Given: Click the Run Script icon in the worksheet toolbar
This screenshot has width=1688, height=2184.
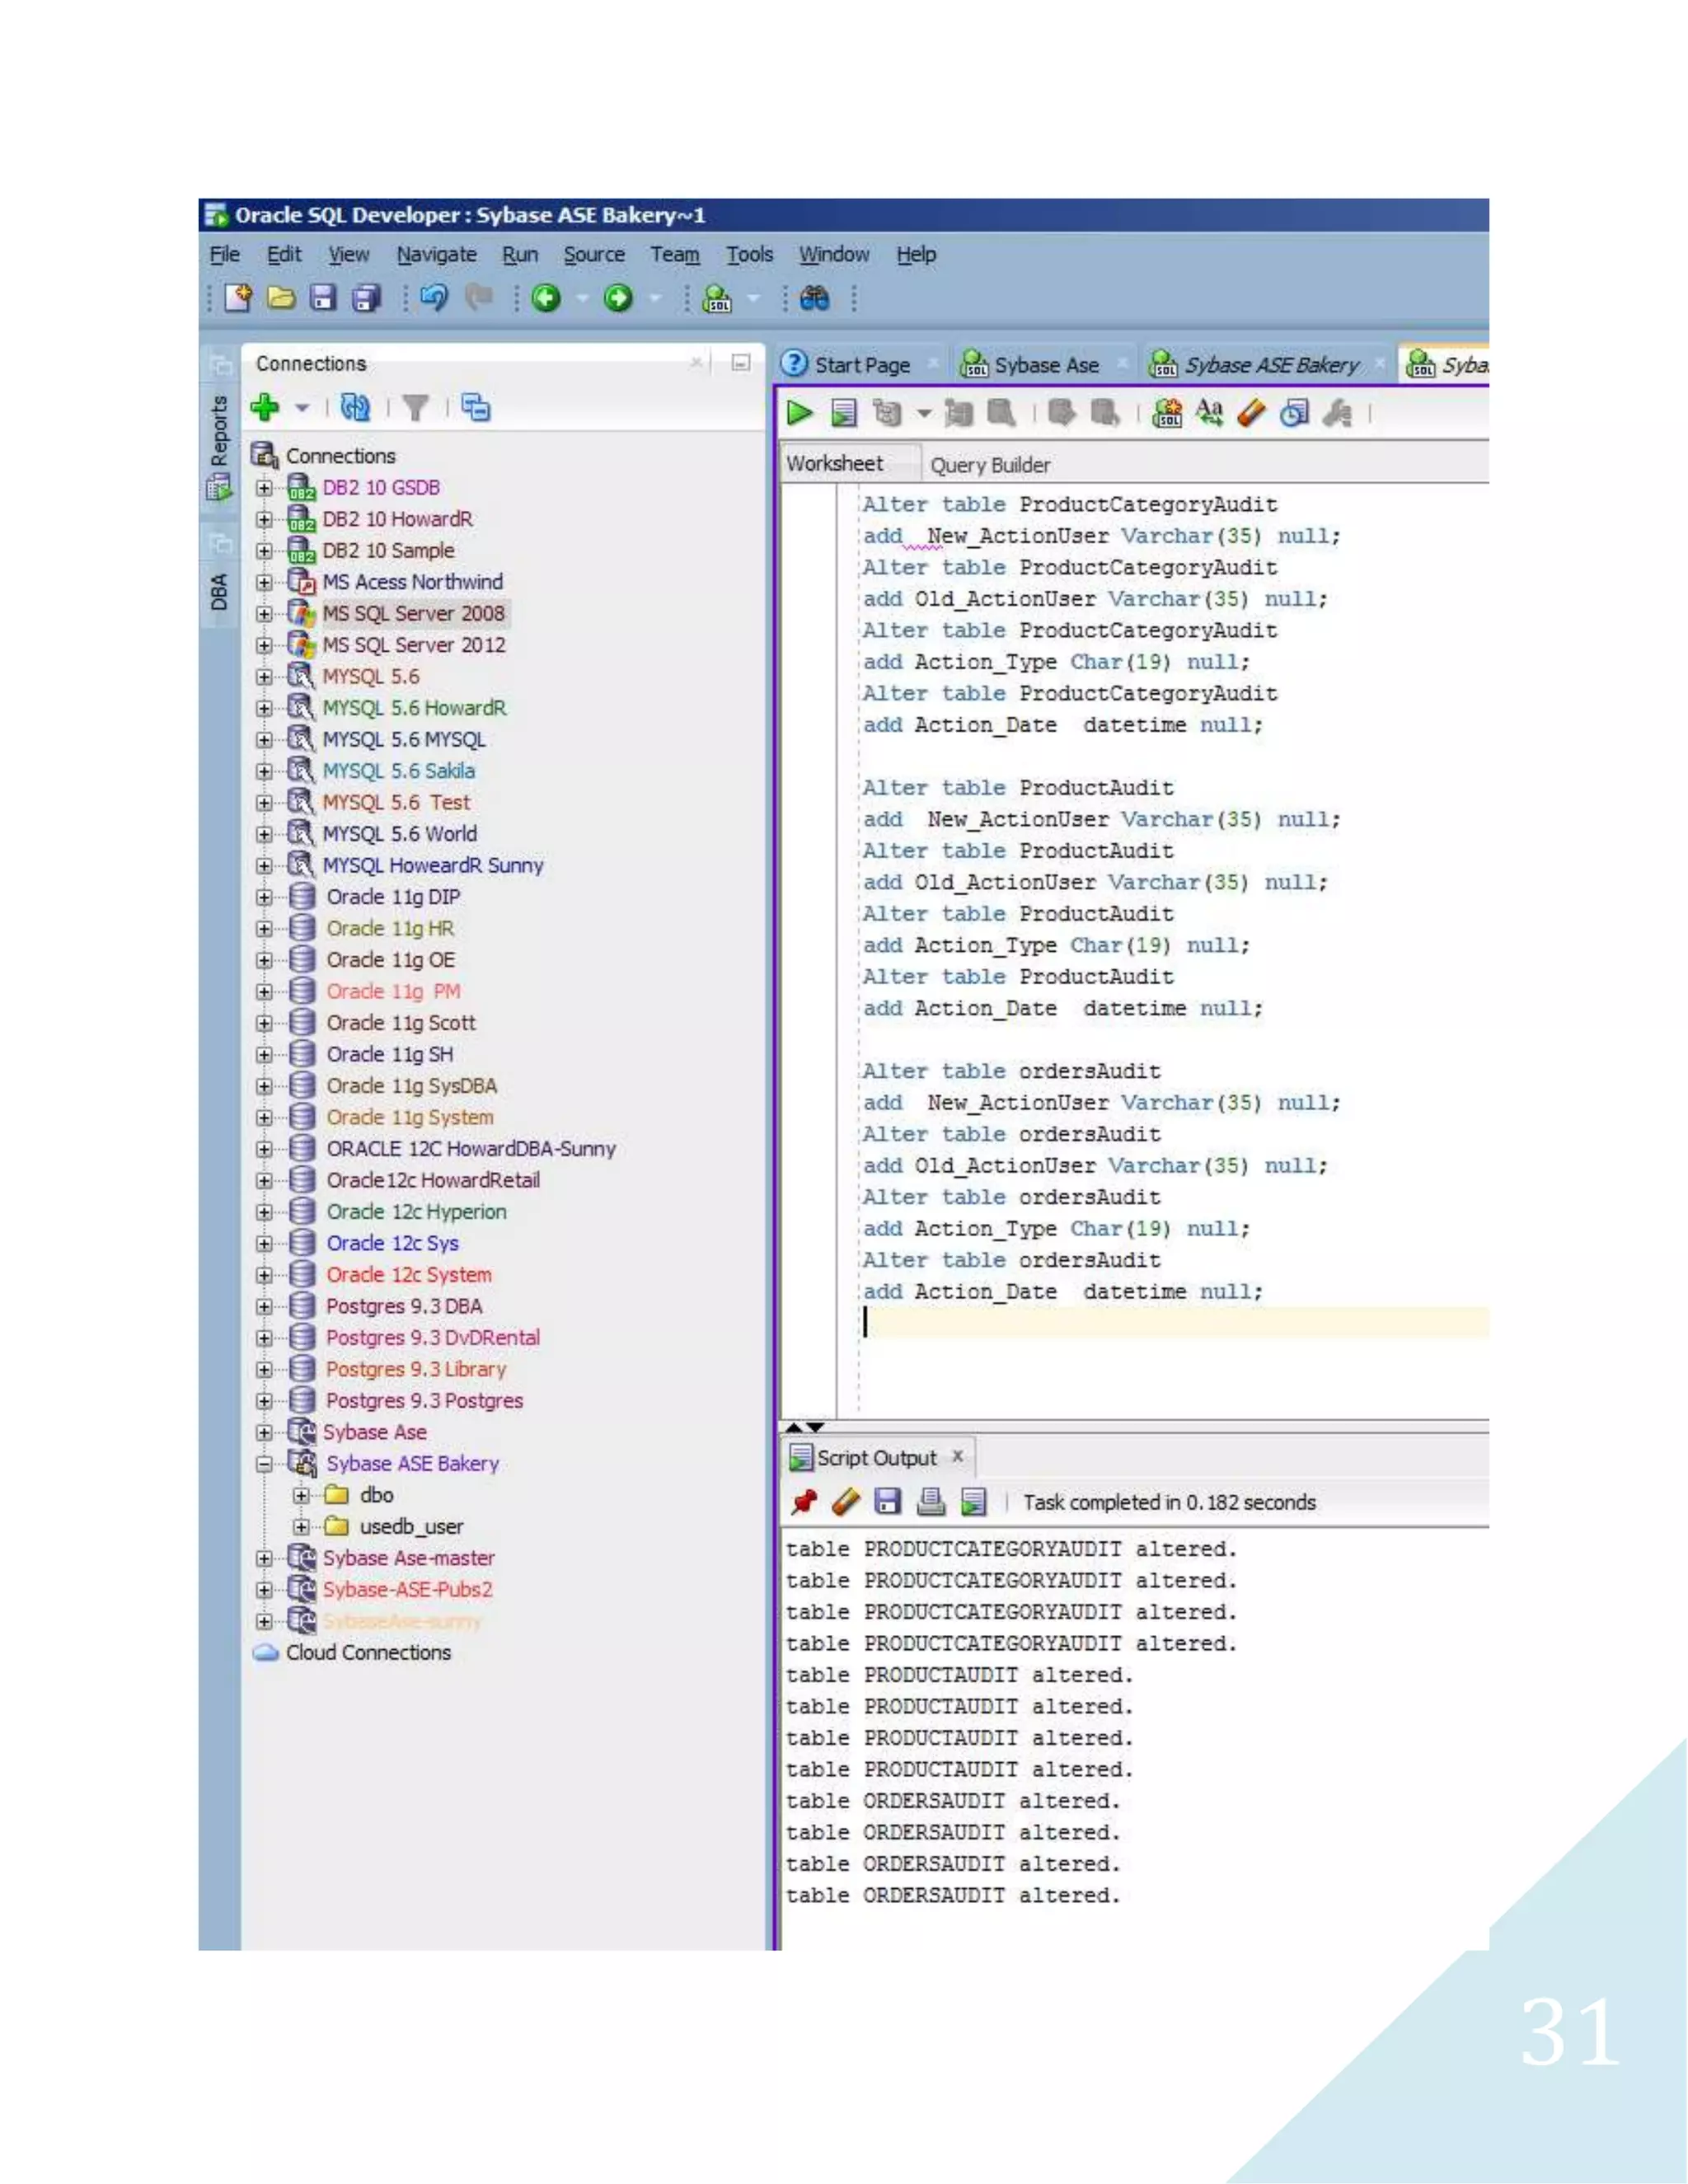Looking at the screenshot, I should pos(844,413).
